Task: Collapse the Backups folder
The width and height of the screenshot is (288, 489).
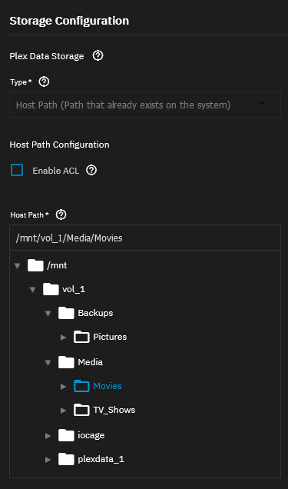Action: 48,314
